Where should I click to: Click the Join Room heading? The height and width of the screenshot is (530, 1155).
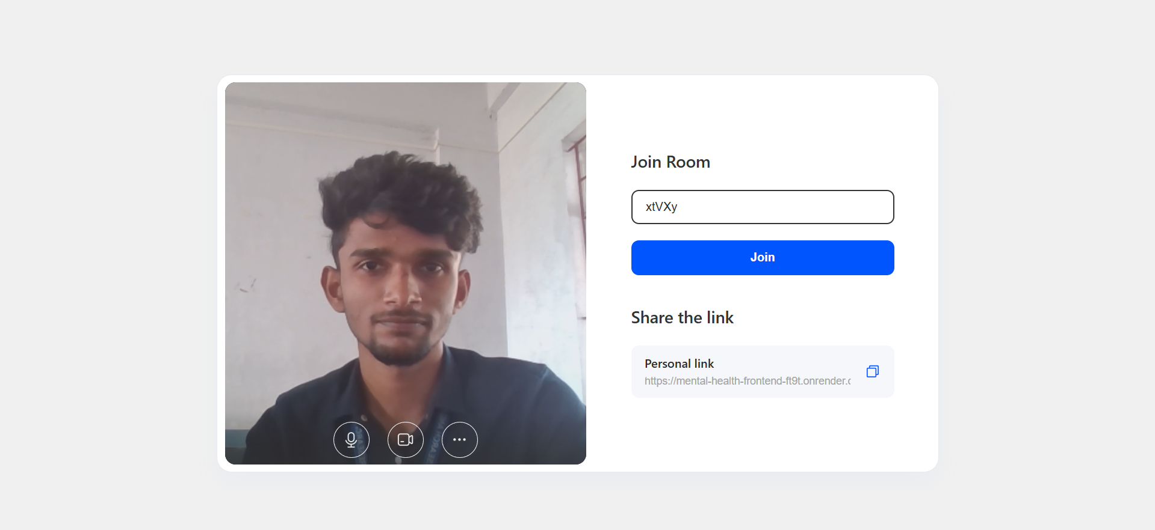pyautogui.click(x=670, y=162)
